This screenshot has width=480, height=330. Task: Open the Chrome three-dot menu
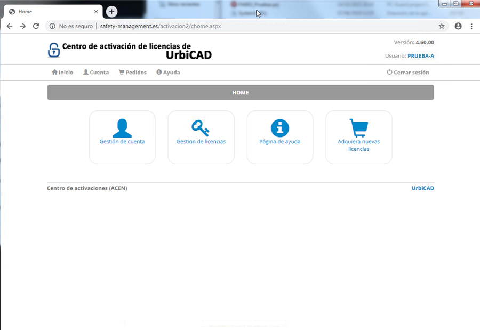pyautogui.click(x=471, y=26)
